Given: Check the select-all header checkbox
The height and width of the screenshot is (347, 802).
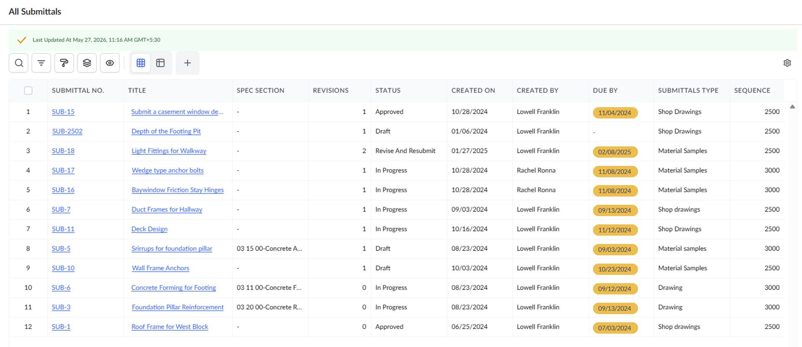Looking at the screenshot, I should tap(28, 91).
